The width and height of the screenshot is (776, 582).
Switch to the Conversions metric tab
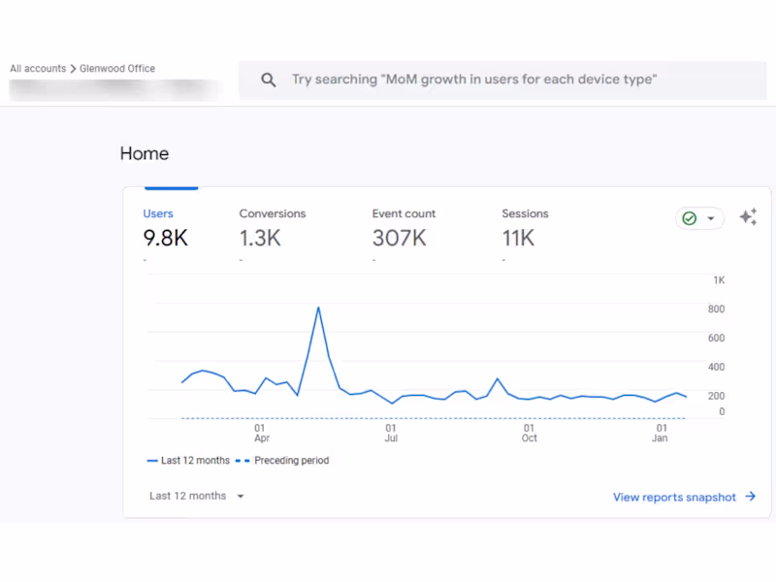point(272,229)
